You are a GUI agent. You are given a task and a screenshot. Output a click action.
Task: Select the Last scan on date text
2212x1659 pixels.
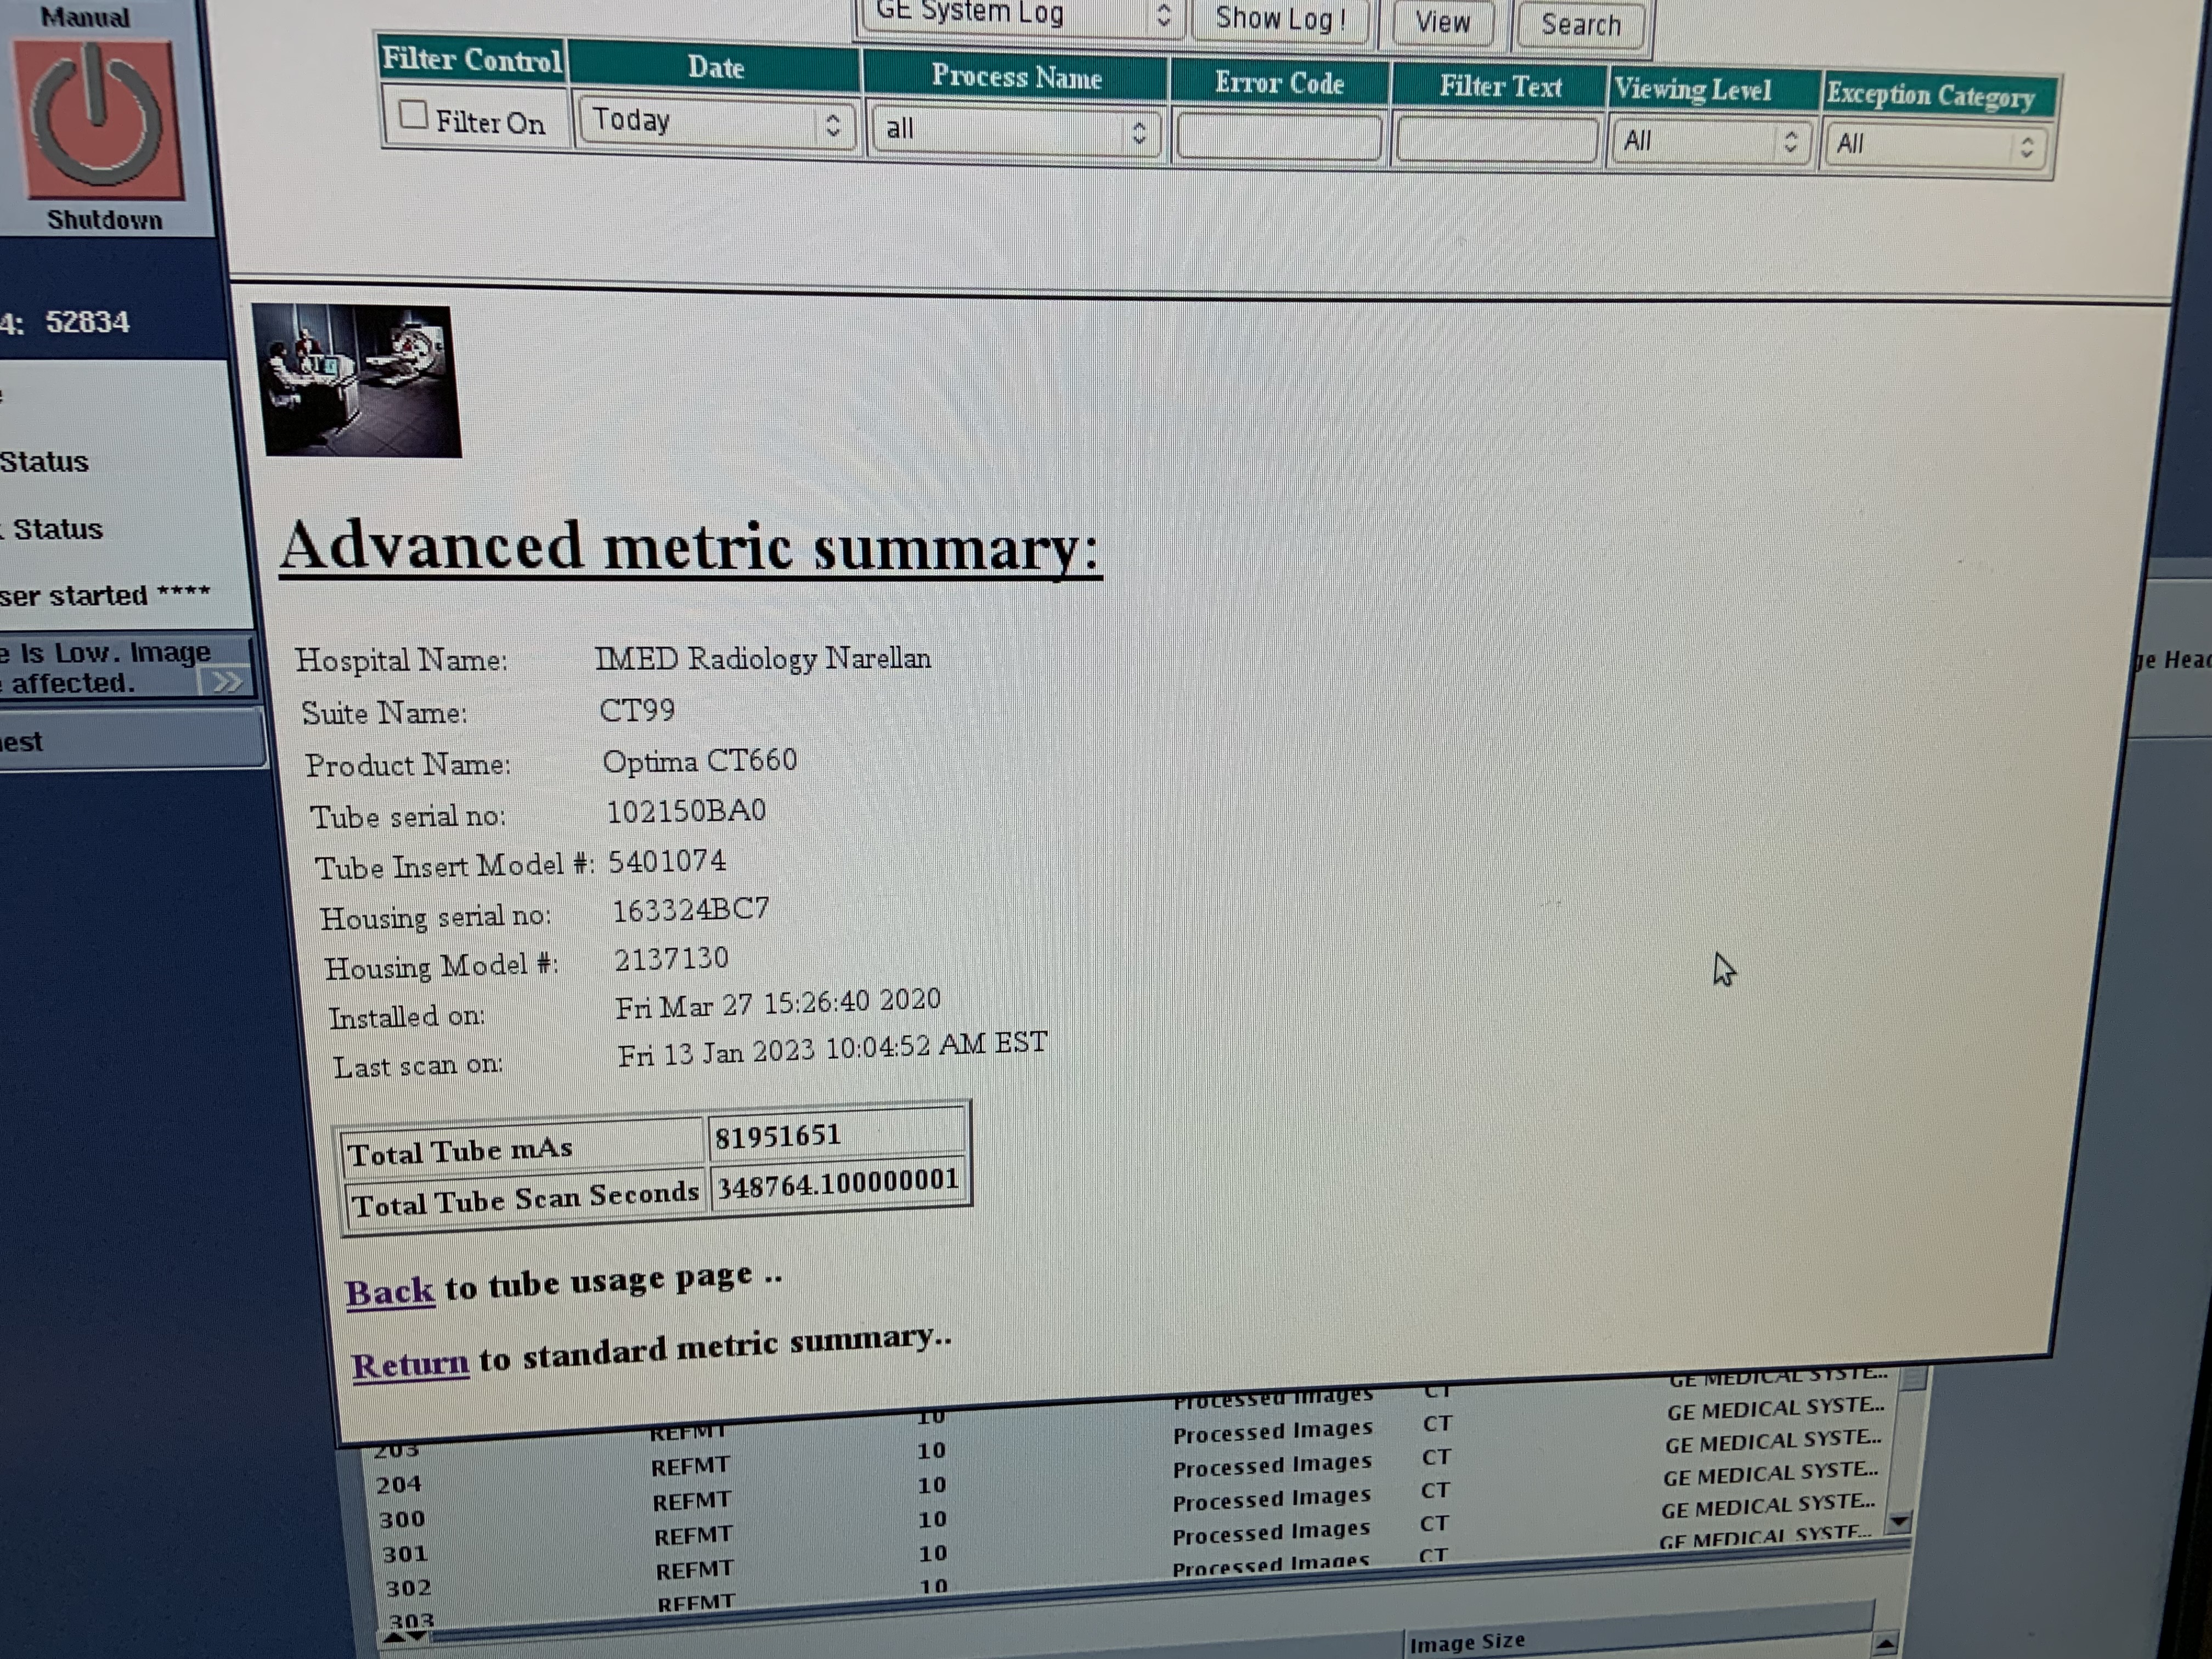point(832,1049)
